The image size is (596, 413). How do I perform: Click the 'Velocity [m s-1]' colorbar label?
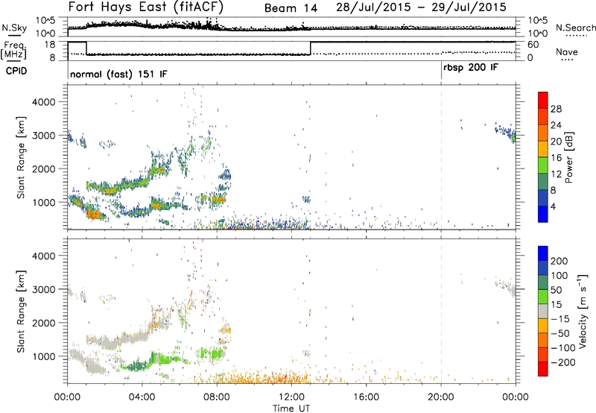pyautogui.click(x=582, y=311)
